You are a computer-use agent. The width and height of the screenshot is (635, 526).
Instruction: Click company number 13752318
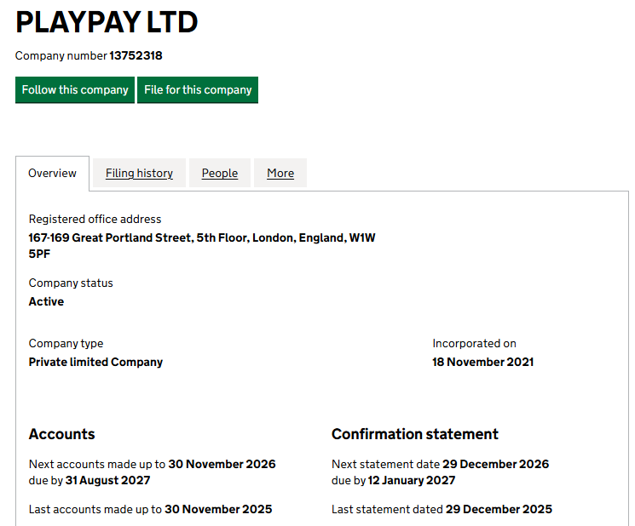(136, 56)
